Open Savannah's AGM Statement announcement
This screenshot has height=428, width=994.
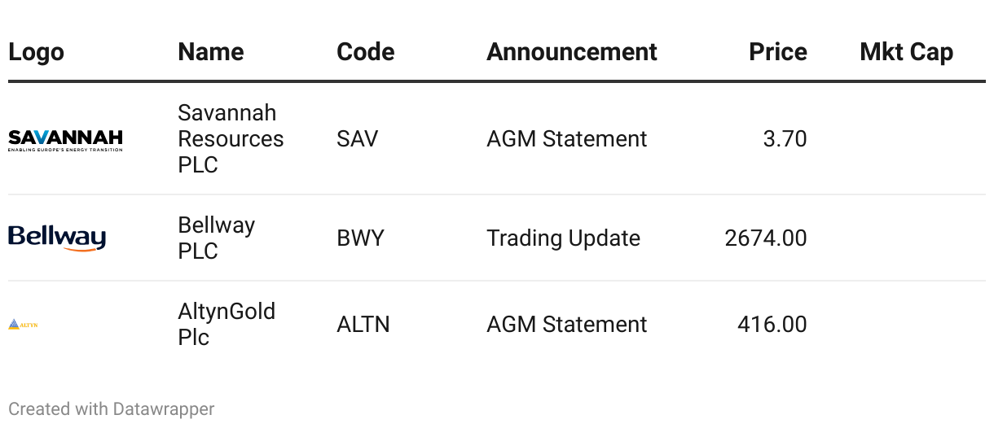pyautogui.click(x=566, y=139)
